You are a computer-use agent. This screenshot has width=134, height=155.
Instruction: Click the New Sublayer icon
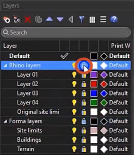click(17, 20)
